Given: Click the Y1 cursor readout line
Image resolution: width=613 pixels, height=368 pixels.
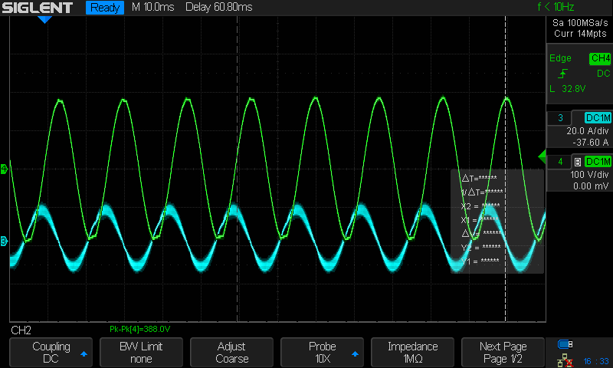Looking at the screenshot, I should 480,261.
